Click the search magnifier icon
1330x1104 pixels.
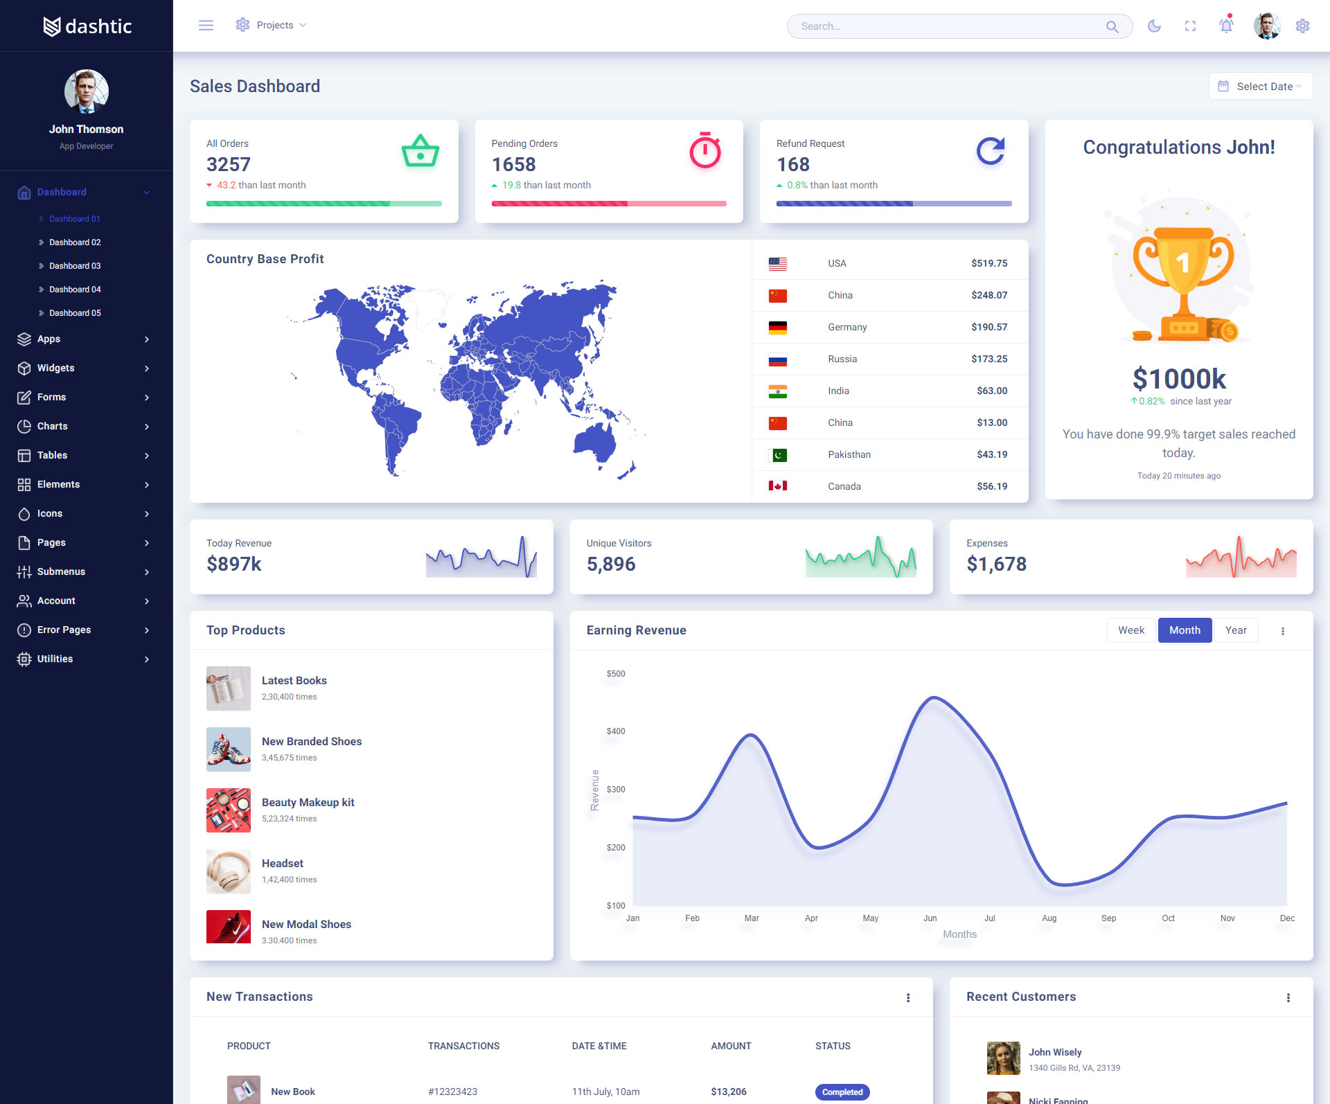pyautogui.click(x=1112, y=27)
